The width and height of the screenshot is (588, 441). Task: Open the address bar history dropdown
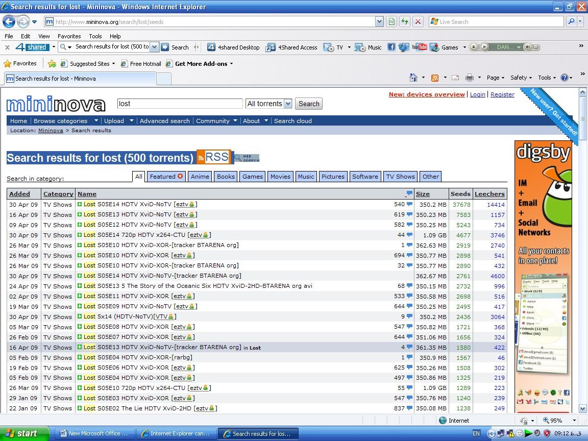tap(379, 22)
